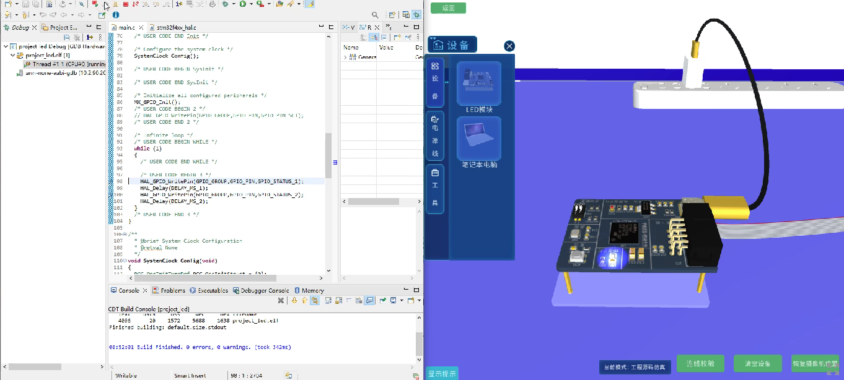Select the 笔记本电脑 laptop device
Viewport: 844px width, 380px height.
pyautogui.click(x=479, y=139)
